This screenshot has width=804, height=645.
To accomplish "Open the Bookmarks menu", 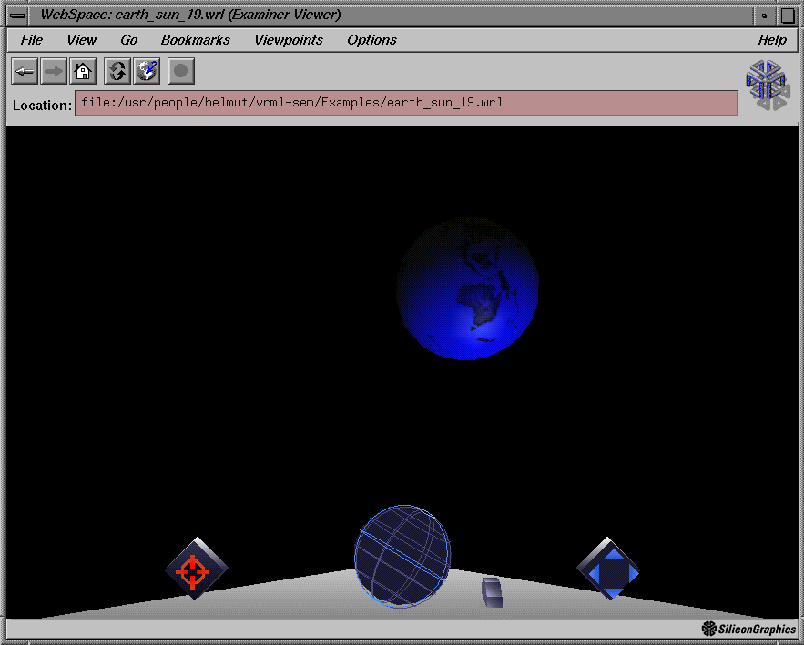I will pos(196,40).
